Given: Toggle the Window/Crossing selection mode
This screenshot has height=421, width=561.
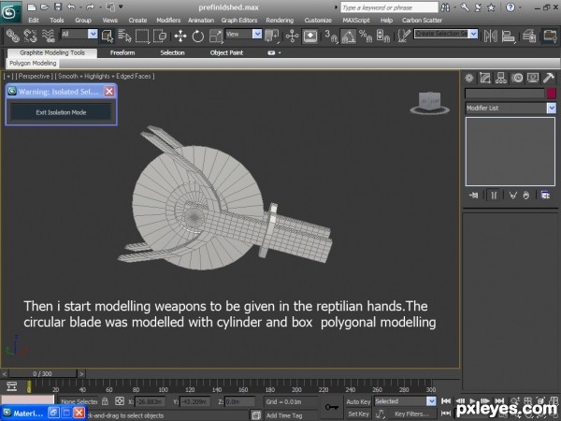Looking at the screenshot, I should pyautogui.click(x=160, y=36).
